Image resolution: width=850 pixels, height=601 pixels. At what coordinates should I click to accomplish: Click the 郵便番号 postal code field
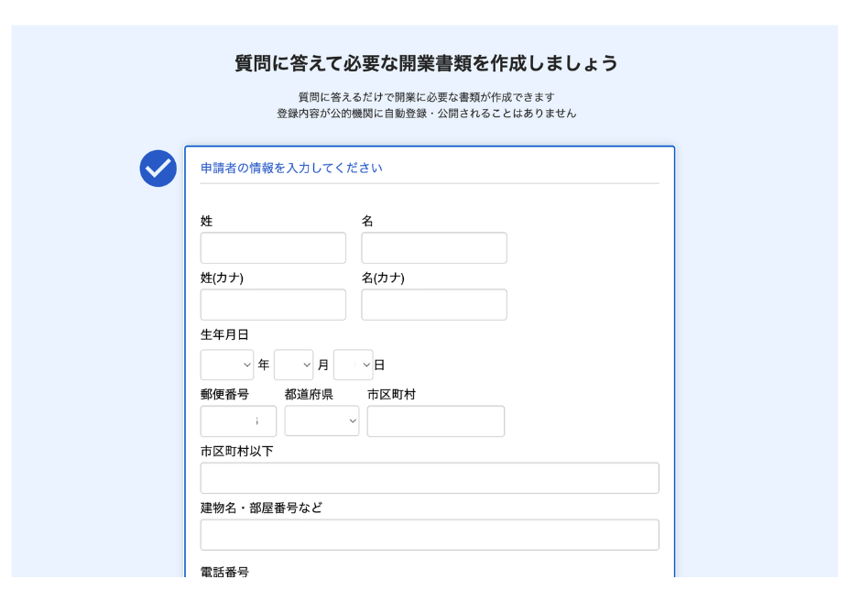pos(237,421)
